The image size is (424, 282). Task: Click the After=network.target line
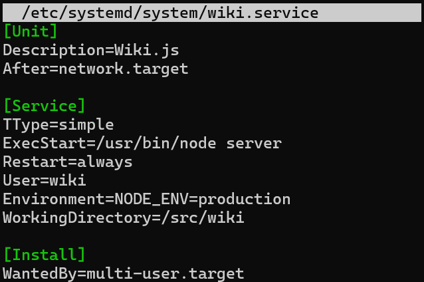(x=96, y=69)
